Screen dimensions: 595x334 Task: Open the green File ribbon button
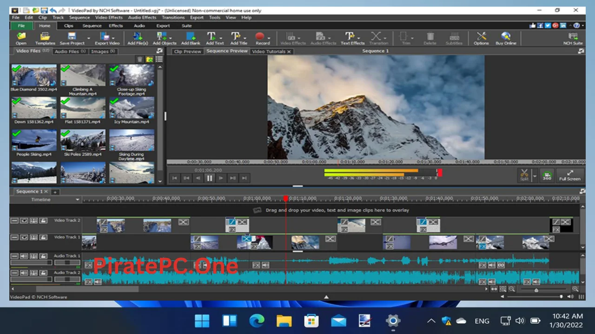[x=21, y=26]
